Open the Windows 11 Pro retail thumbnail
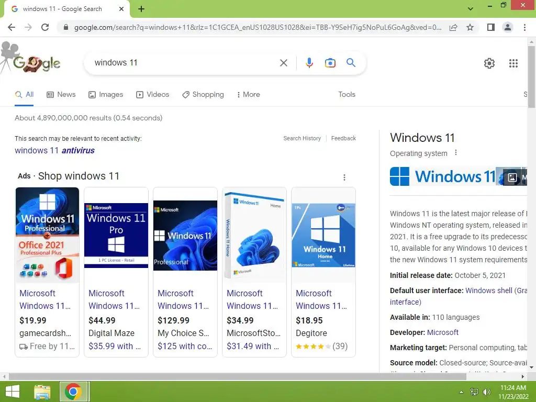 [116, 235]
